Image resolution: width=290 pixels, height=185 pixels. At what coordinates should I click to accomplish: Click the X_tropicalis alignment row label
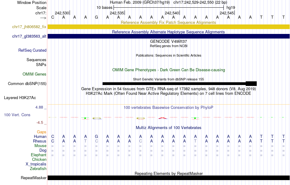[36, 164]
